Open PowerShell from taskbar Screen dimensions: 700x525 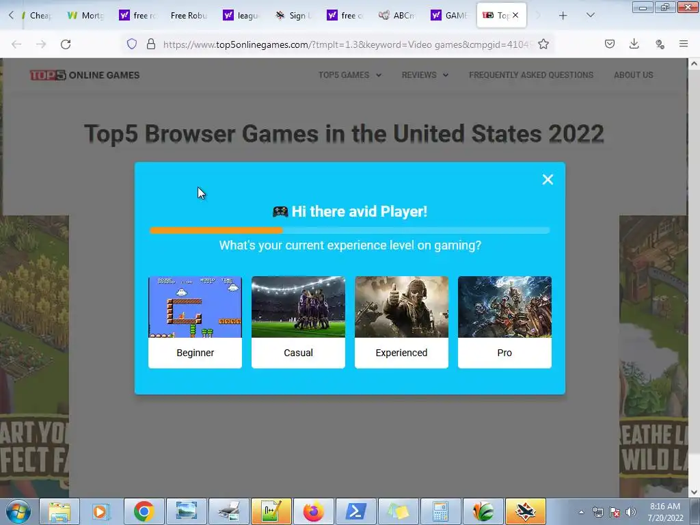355,511
